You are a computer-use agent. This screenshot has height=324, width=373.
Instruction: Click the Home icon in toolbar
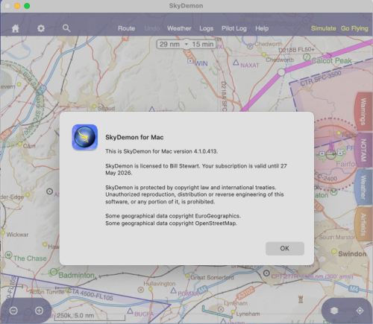(16, 28)
